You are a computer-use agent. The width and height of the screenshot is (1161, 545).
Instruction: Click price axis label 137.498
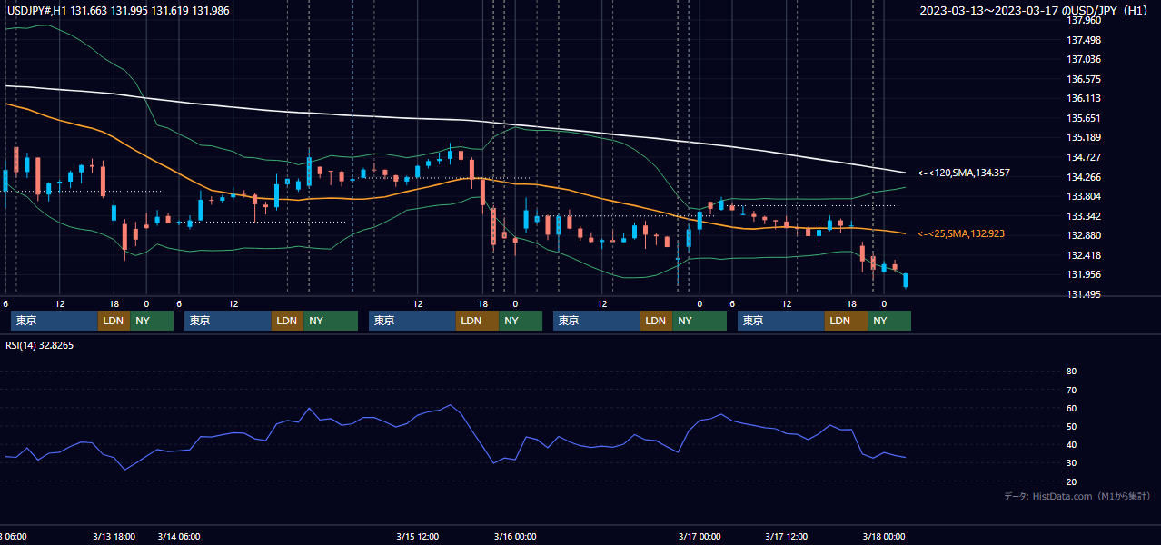coord(1084,40)
